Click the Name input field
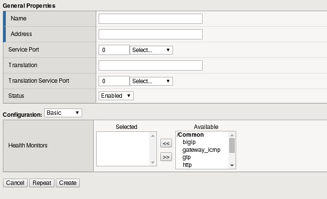This screenshot has height=199, width=327. coord(150,18)
